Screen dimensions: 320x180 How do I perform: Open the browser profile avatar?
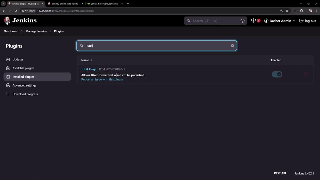tap(310, 11)
